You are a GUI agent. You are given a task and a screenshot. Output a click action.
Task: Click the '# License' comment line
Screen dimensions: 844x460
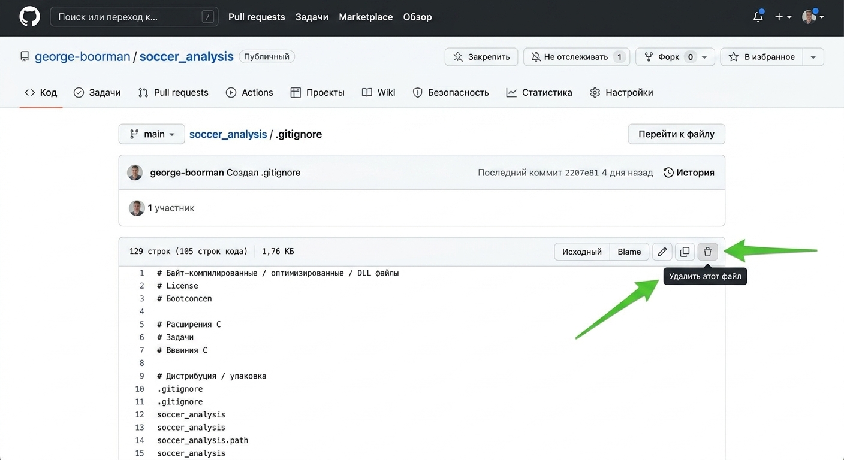coord(177,286)
